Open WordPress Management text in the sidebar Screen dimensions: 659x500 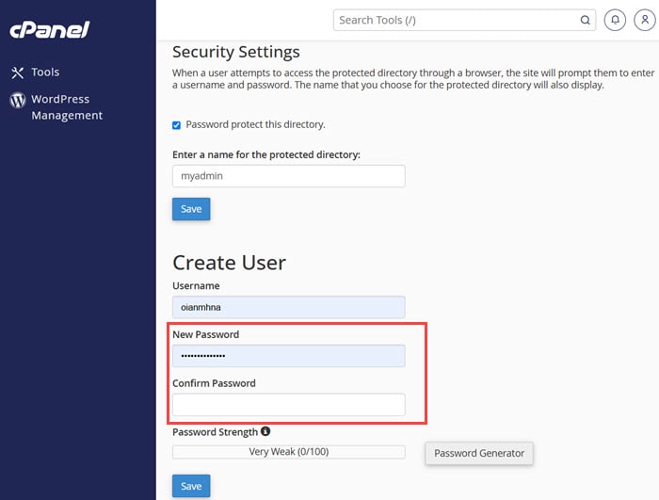coord(66,107)
